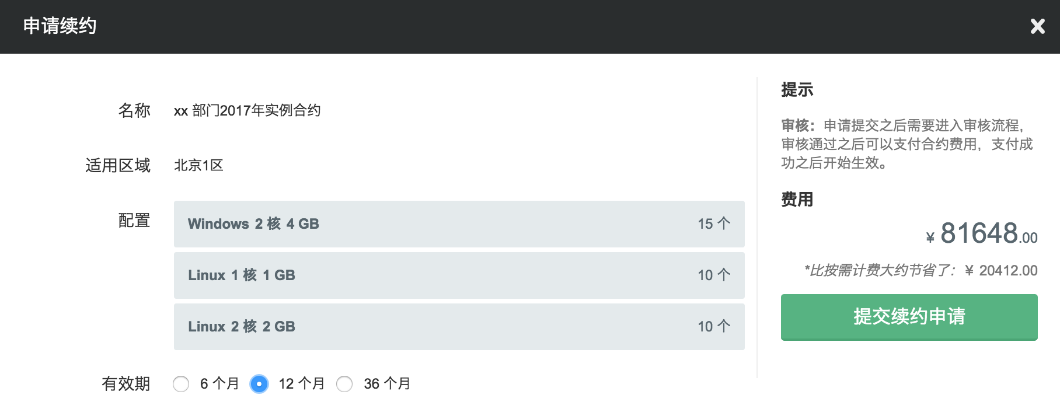Screen dimensions: 1060x419
Task: Click the 提示 heading
Action: tap(797, 90)
